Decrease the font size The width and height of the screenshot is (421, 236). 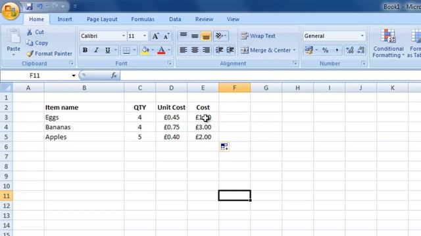coord(166,36)
